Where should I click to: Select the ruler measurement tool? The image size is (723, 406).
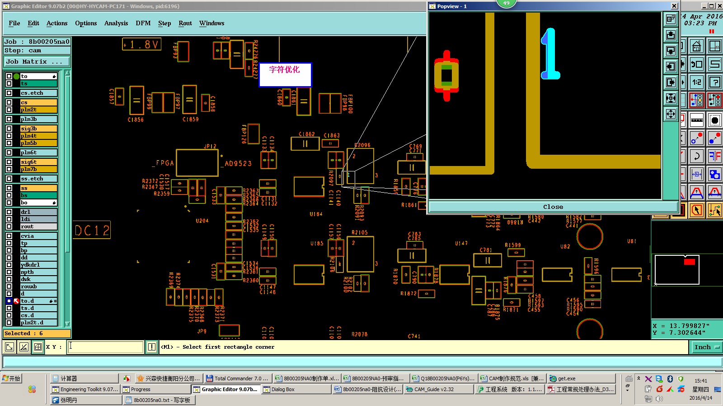[697, 120]
